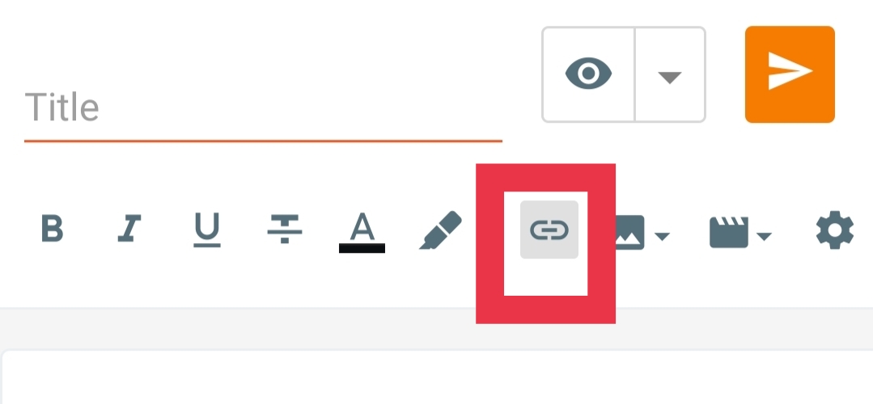This screenshot has width=873, height=404.
Task: Click into the Title field
Action: [263, 107]
